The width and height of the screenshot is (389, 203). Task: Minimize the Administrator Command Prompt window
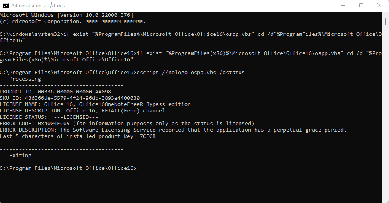coord(343,6)
